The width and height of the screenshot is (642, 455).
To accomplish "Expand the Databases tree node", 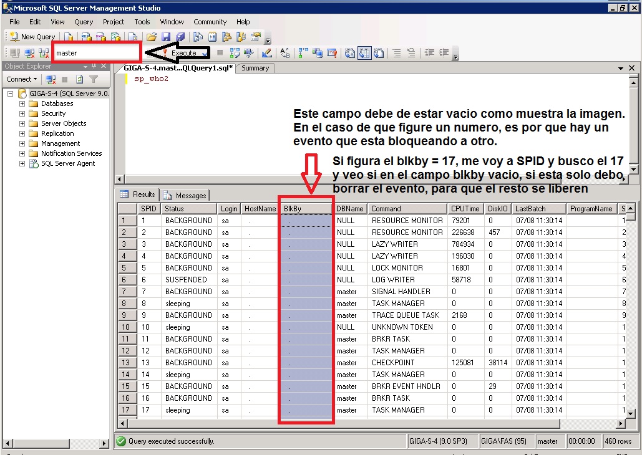I will pos(22,103).
